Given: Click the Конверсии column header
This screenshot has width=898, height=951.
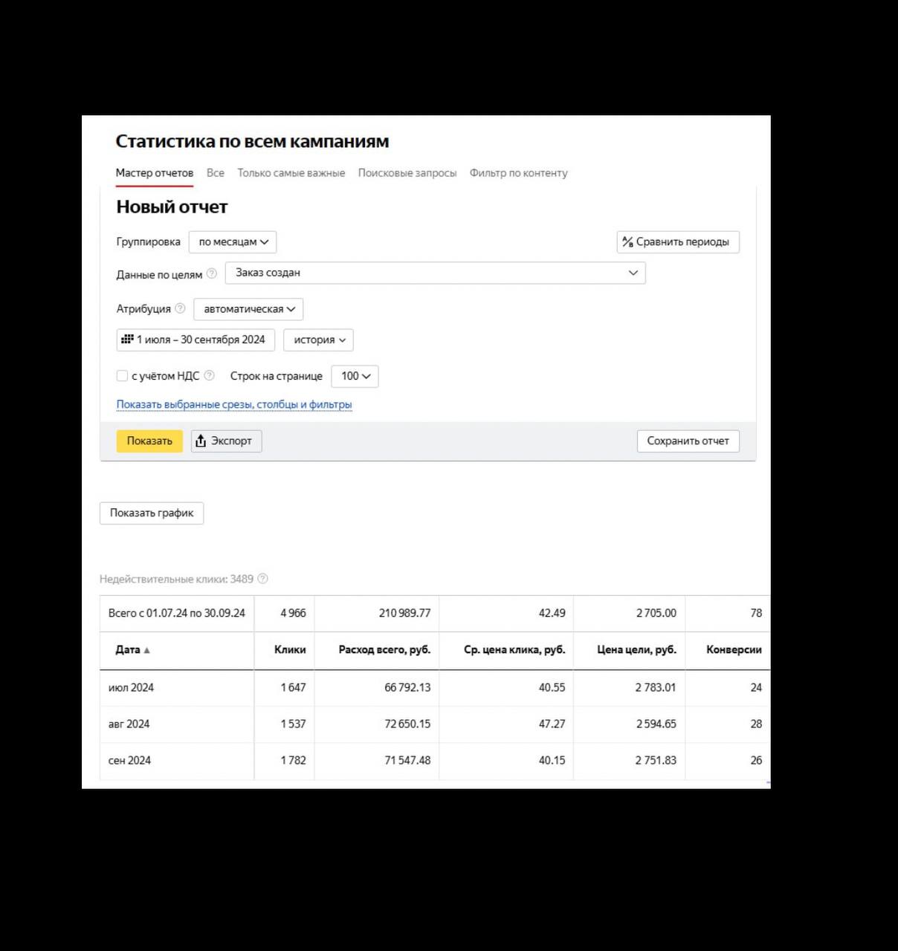Looking at the screenshot, I should coord(734,650).
